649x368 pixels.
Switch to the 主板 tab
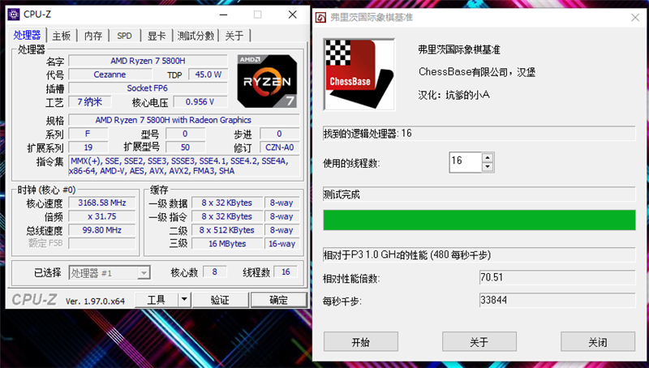pos(62,36)
